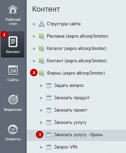Expand the Структура сайта tree node
The height and width of the screenshot is (153, 126).
click(x=34, y=24)
